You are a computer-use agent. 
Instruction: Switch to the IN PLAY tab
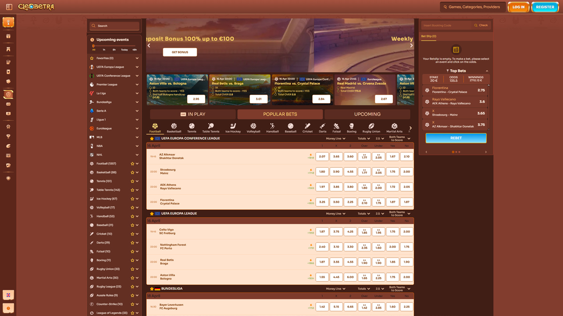[193, 114]
